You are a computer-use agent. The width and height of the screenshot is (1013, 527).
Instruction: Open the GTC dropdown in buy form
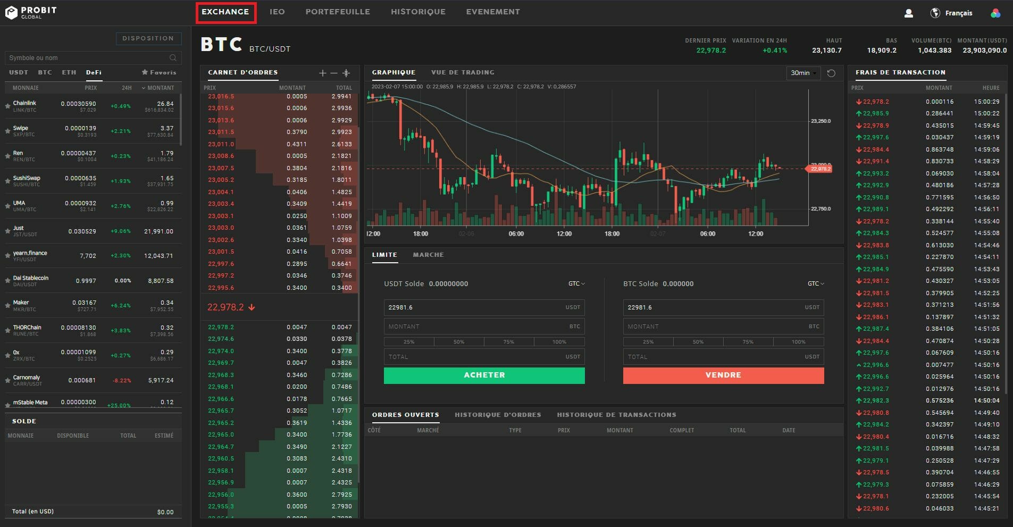click(x=576, y=284)
